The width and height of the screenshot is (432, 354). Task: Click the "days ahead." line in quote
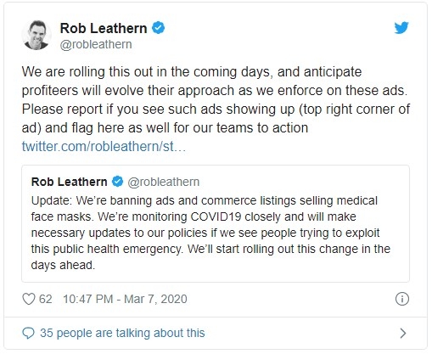click(63, 266)
